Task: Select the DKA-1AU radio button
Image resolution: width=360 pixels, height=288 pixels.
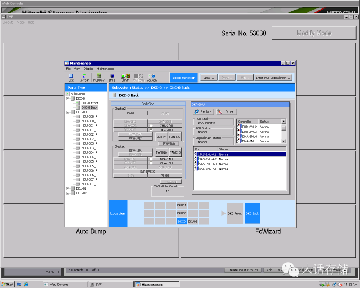Action: coord(151,159)
